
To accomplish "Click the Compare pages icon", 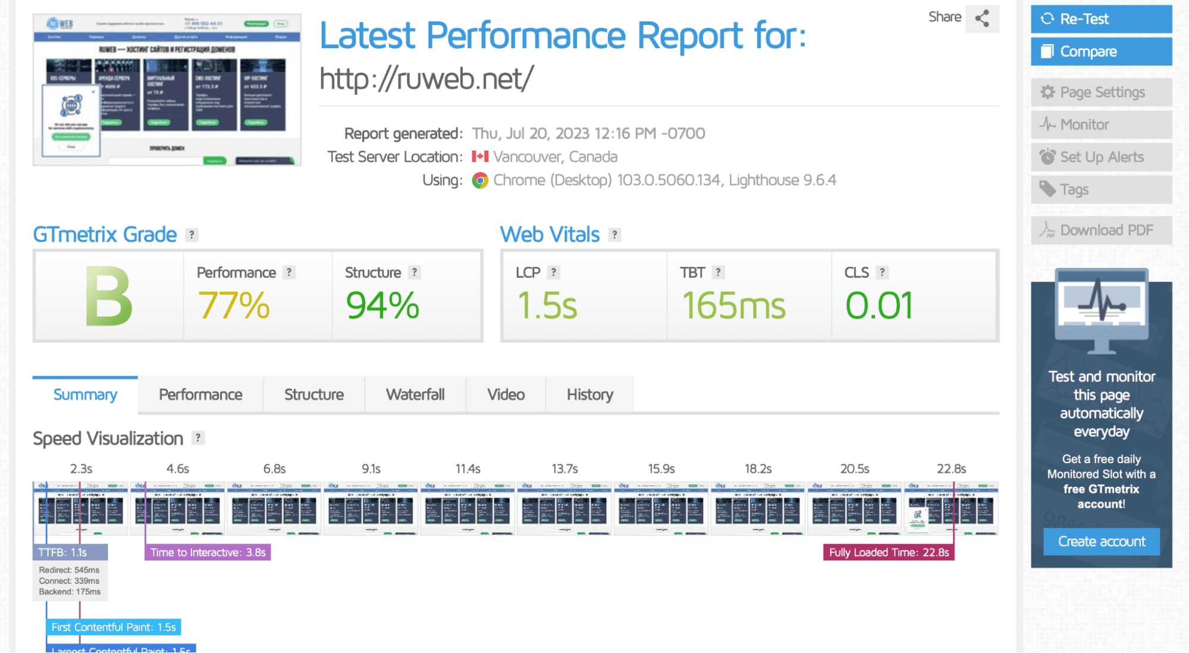I will [1047, 51].
